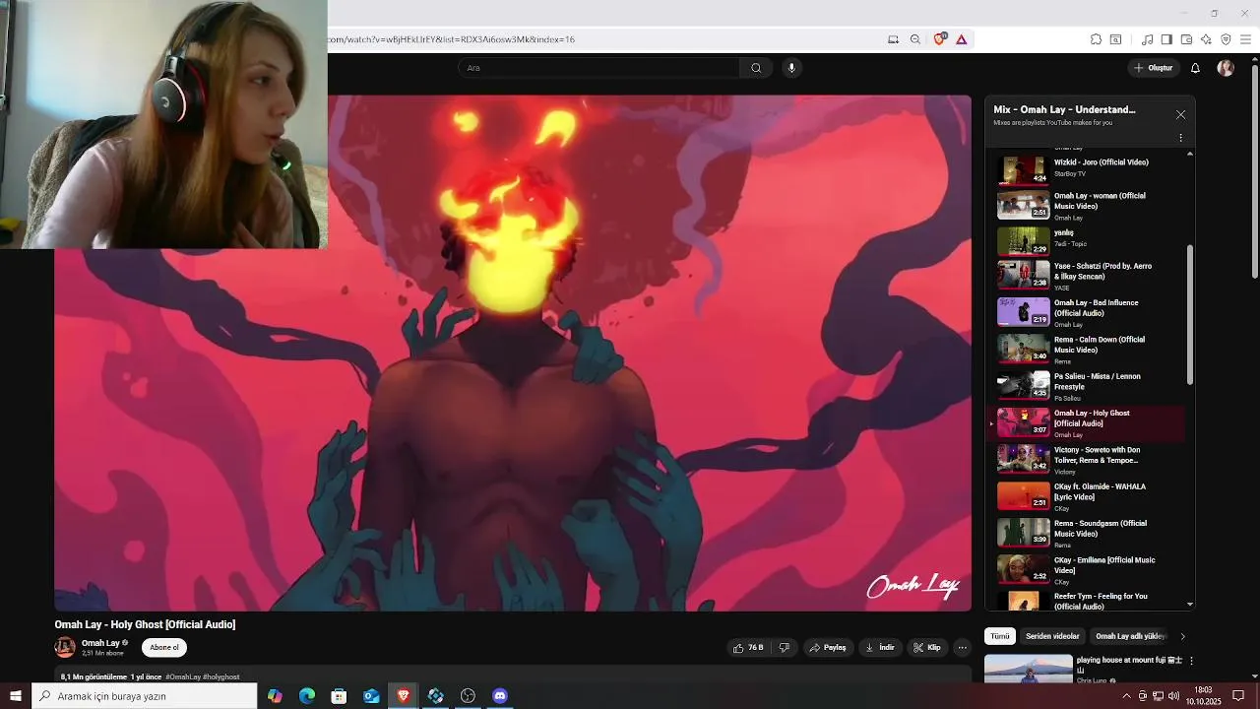Open the media control music note icon
Image resolution: width=1260 pixels, height=709 pixels.
(1147, 39)
